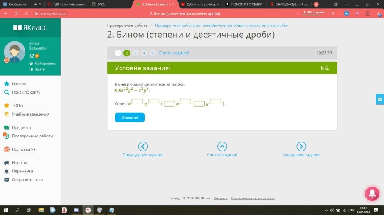Screen dimensions: 384x215
Task: Open the Мой профиль link
Action: [x=45, y=64]
